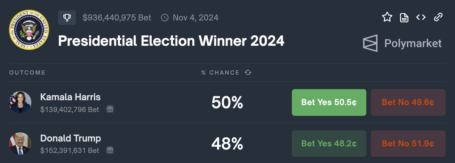455x163 pixels.
Task: Open the Kamala Harris avatar photo
Action: click(20, 102)
